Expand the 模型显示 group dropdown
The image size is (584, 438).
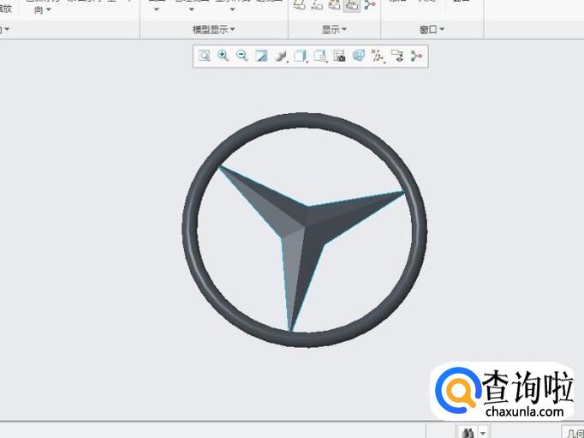point(214,29)
